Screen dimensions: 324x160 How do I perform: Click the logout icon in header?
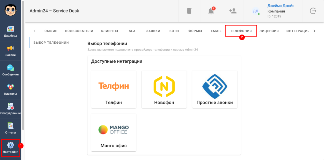[x=313, y=11]
